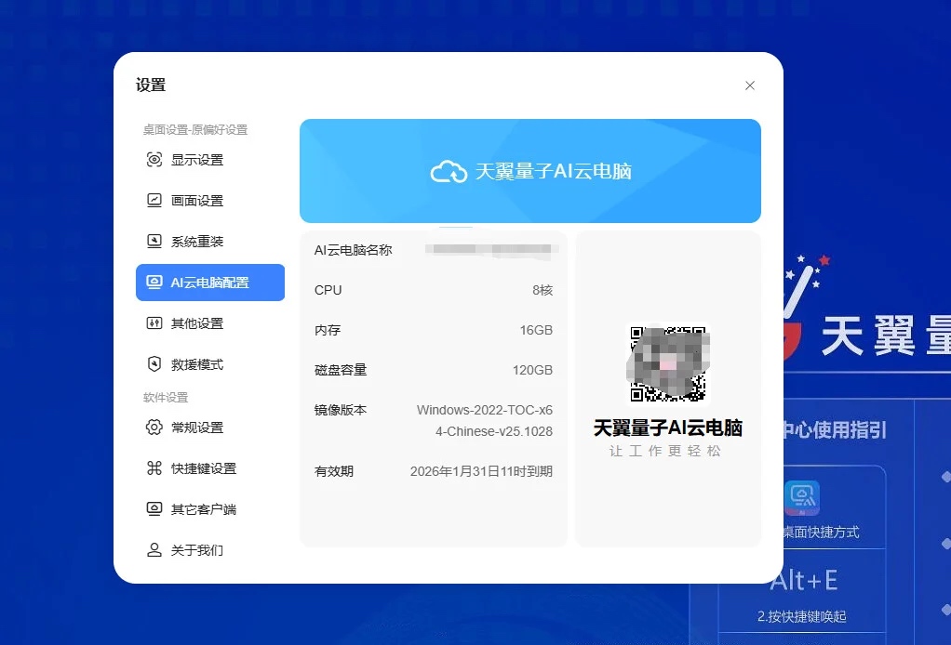Click the 救援模式 shield icon
The image size is (951, 645).
tap(154, 364)
